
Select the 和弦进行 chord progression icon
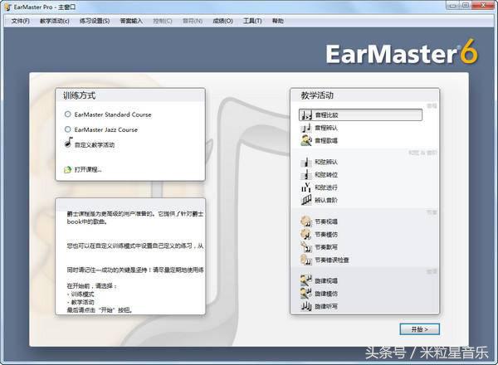(306, 187)
